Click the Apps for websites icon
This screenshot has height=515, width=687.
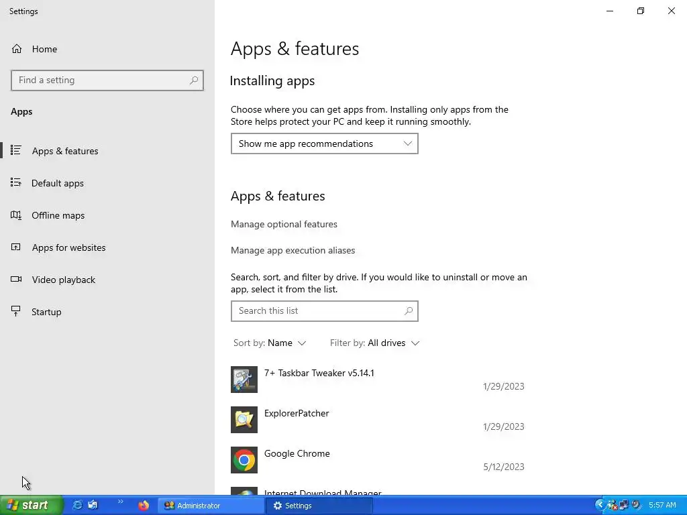tap(16, 247)
